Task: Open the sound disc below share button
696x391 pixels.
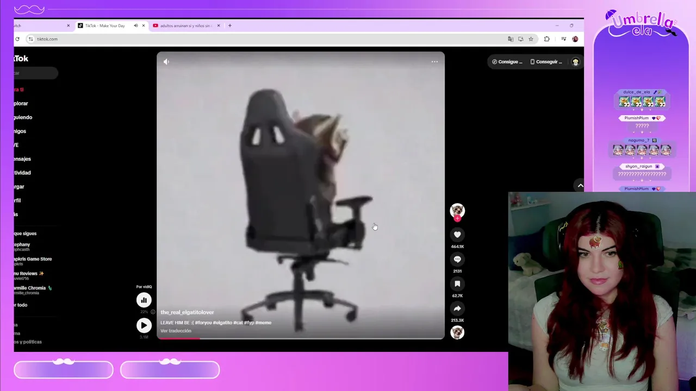Action: click(x=457, y=332)
